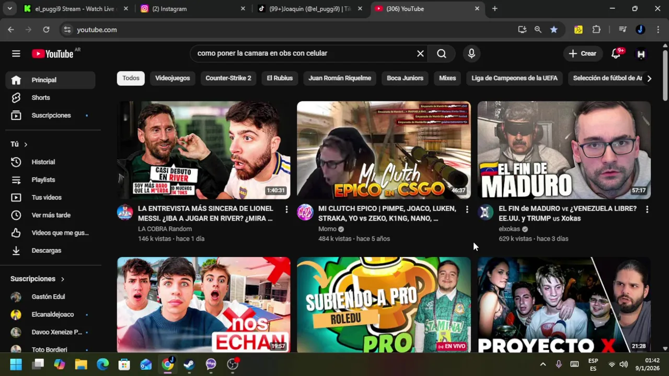The height and width of the screenshot is (376, 669).
Task: Select the Juan Román Riquelme chip
Action: point(340,78)
